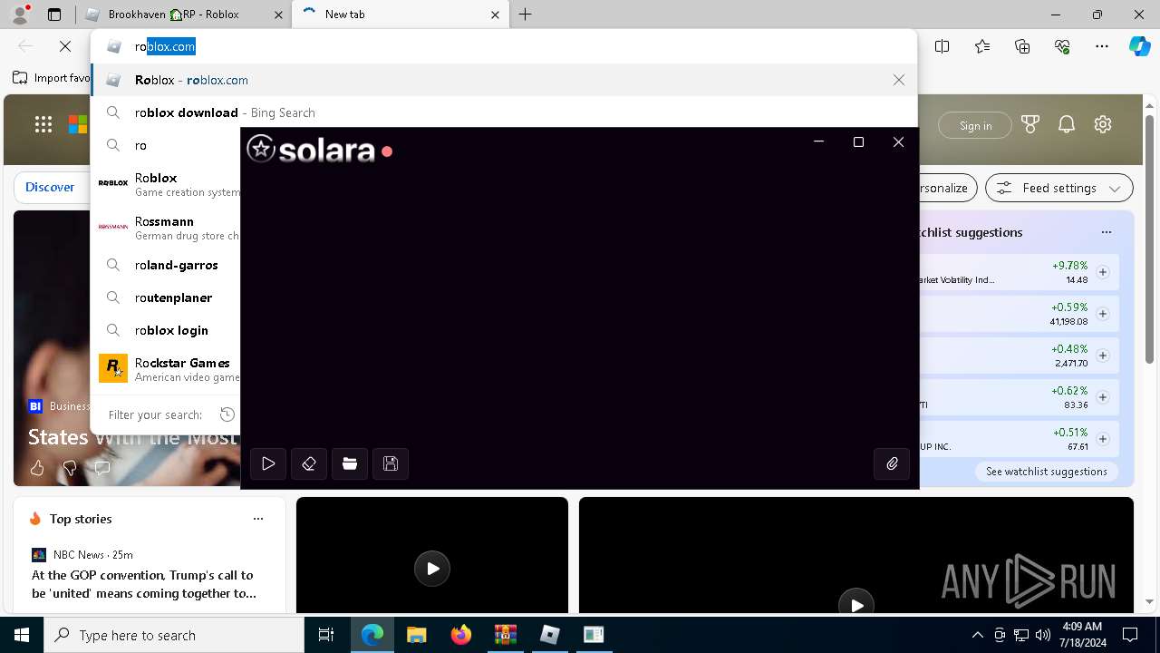Open the Copilot sidebar icon

point(1139,46)
